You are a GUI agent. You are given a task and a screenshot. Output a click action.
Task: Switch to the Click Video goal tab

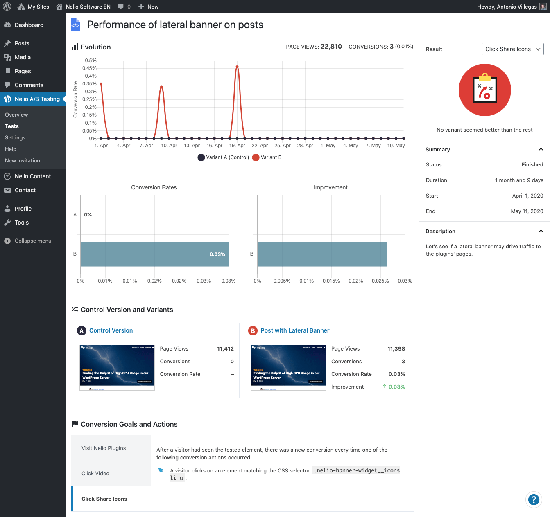pyautogui.click(x=95, y=473)
